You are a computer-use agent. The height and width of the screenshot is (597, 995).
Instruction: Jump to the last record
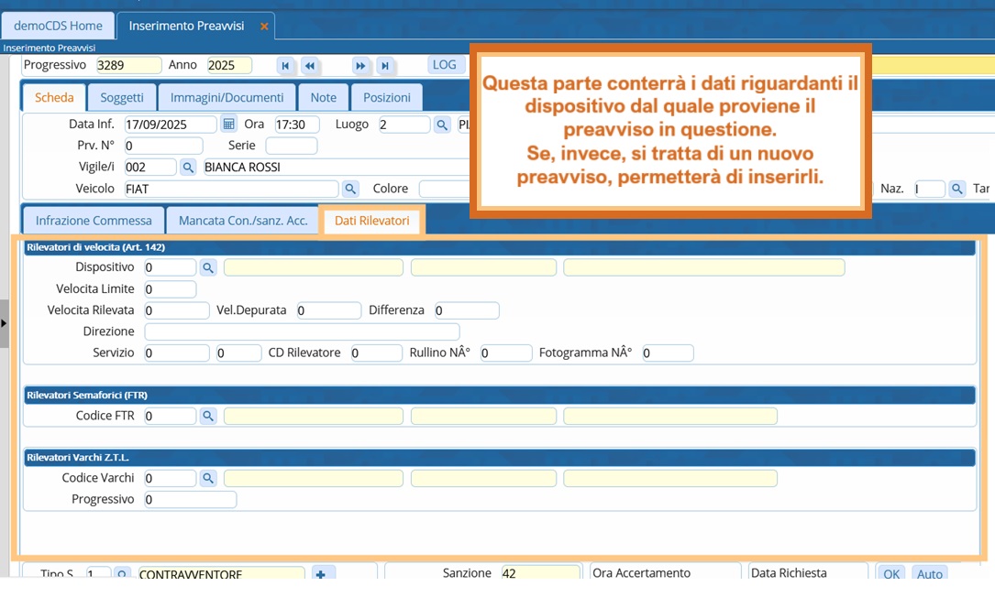pos(385,66)
